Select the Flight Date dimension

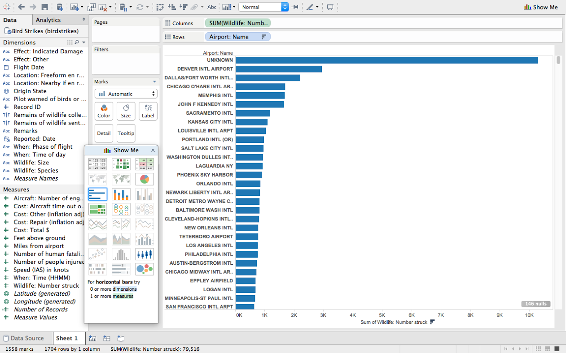29,67
